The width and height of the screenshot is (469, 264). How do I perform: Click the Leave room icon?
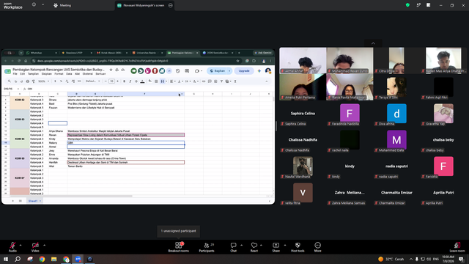coord(457,246)
